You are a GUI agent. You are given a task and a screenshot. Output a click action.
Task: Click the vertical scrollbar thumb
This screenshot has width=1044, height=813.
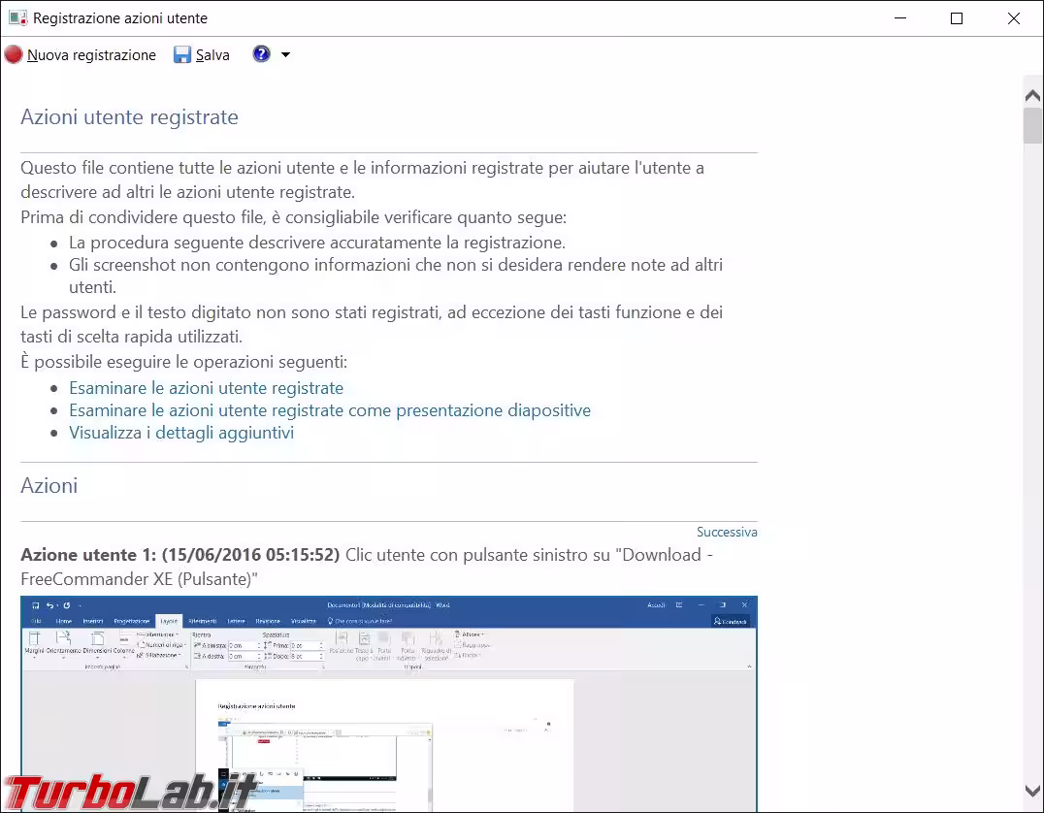(1033, 126)
